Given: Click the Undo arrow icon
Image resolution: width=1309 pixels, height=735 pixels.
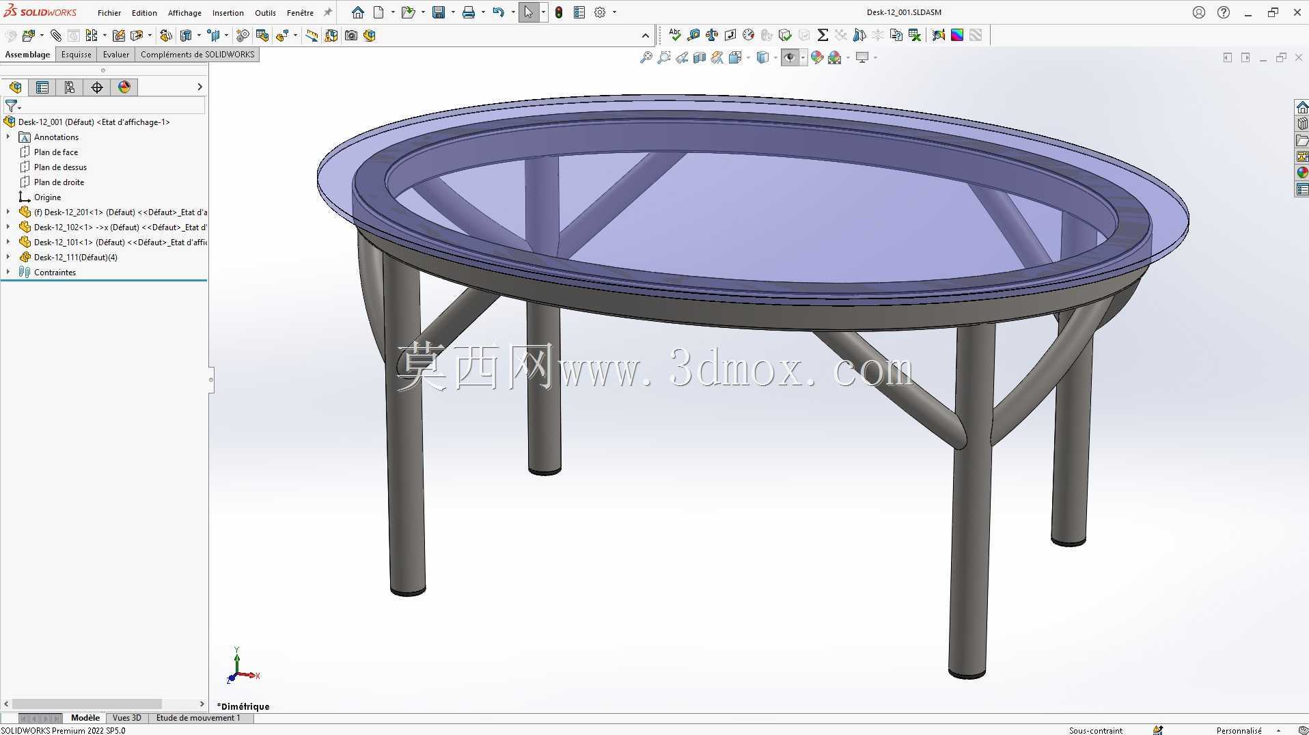Looking at the screenshot, I should coord(499,12).
